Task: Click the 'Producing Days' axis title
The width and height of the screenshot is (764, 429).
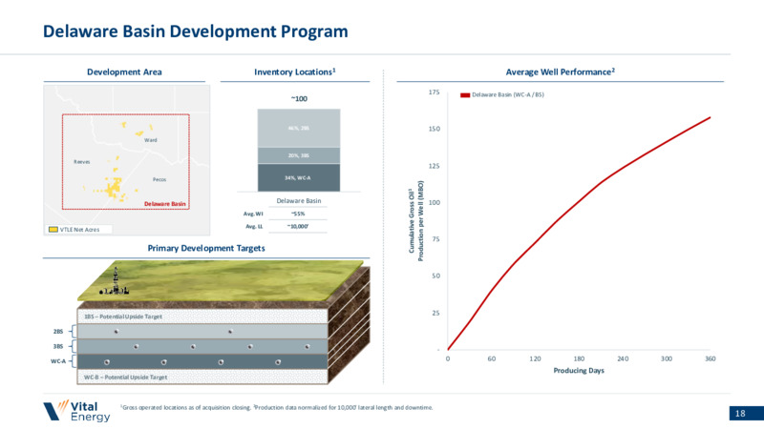Action: (x=579, y=371)
